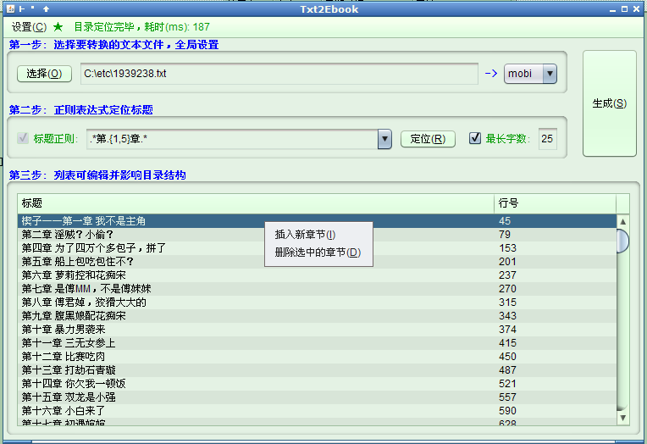Screen dimensions: 647x444
Task: Click the Java application icon in title bar
Action: pos(11,8)
